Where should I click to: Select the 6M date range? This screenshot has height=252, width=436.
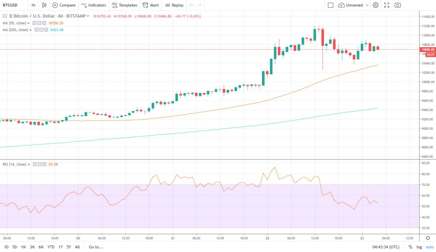click(x=41, y=247)
